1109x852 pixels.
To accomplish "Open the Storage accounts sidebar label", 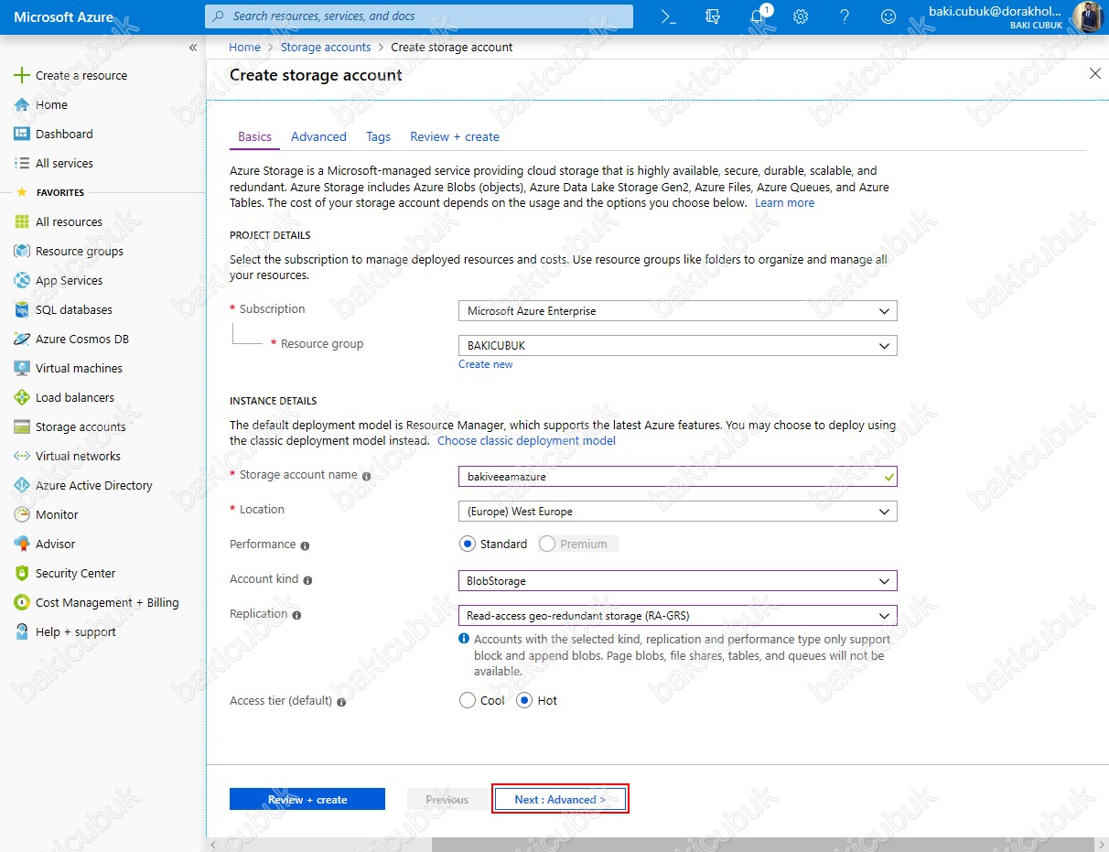I will pyautogui.click(x=81, y=426).
